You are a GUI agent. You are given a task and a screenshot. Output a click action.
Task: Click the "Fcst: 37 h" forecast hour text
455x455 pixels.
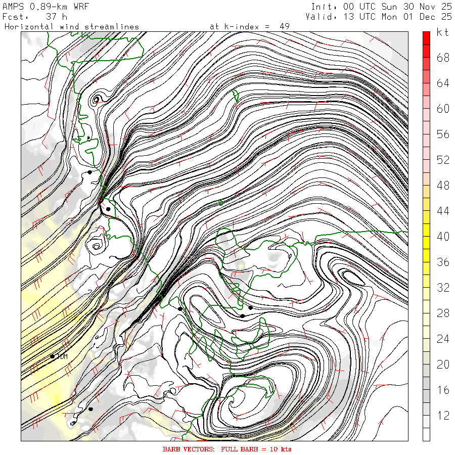(35, 17)
